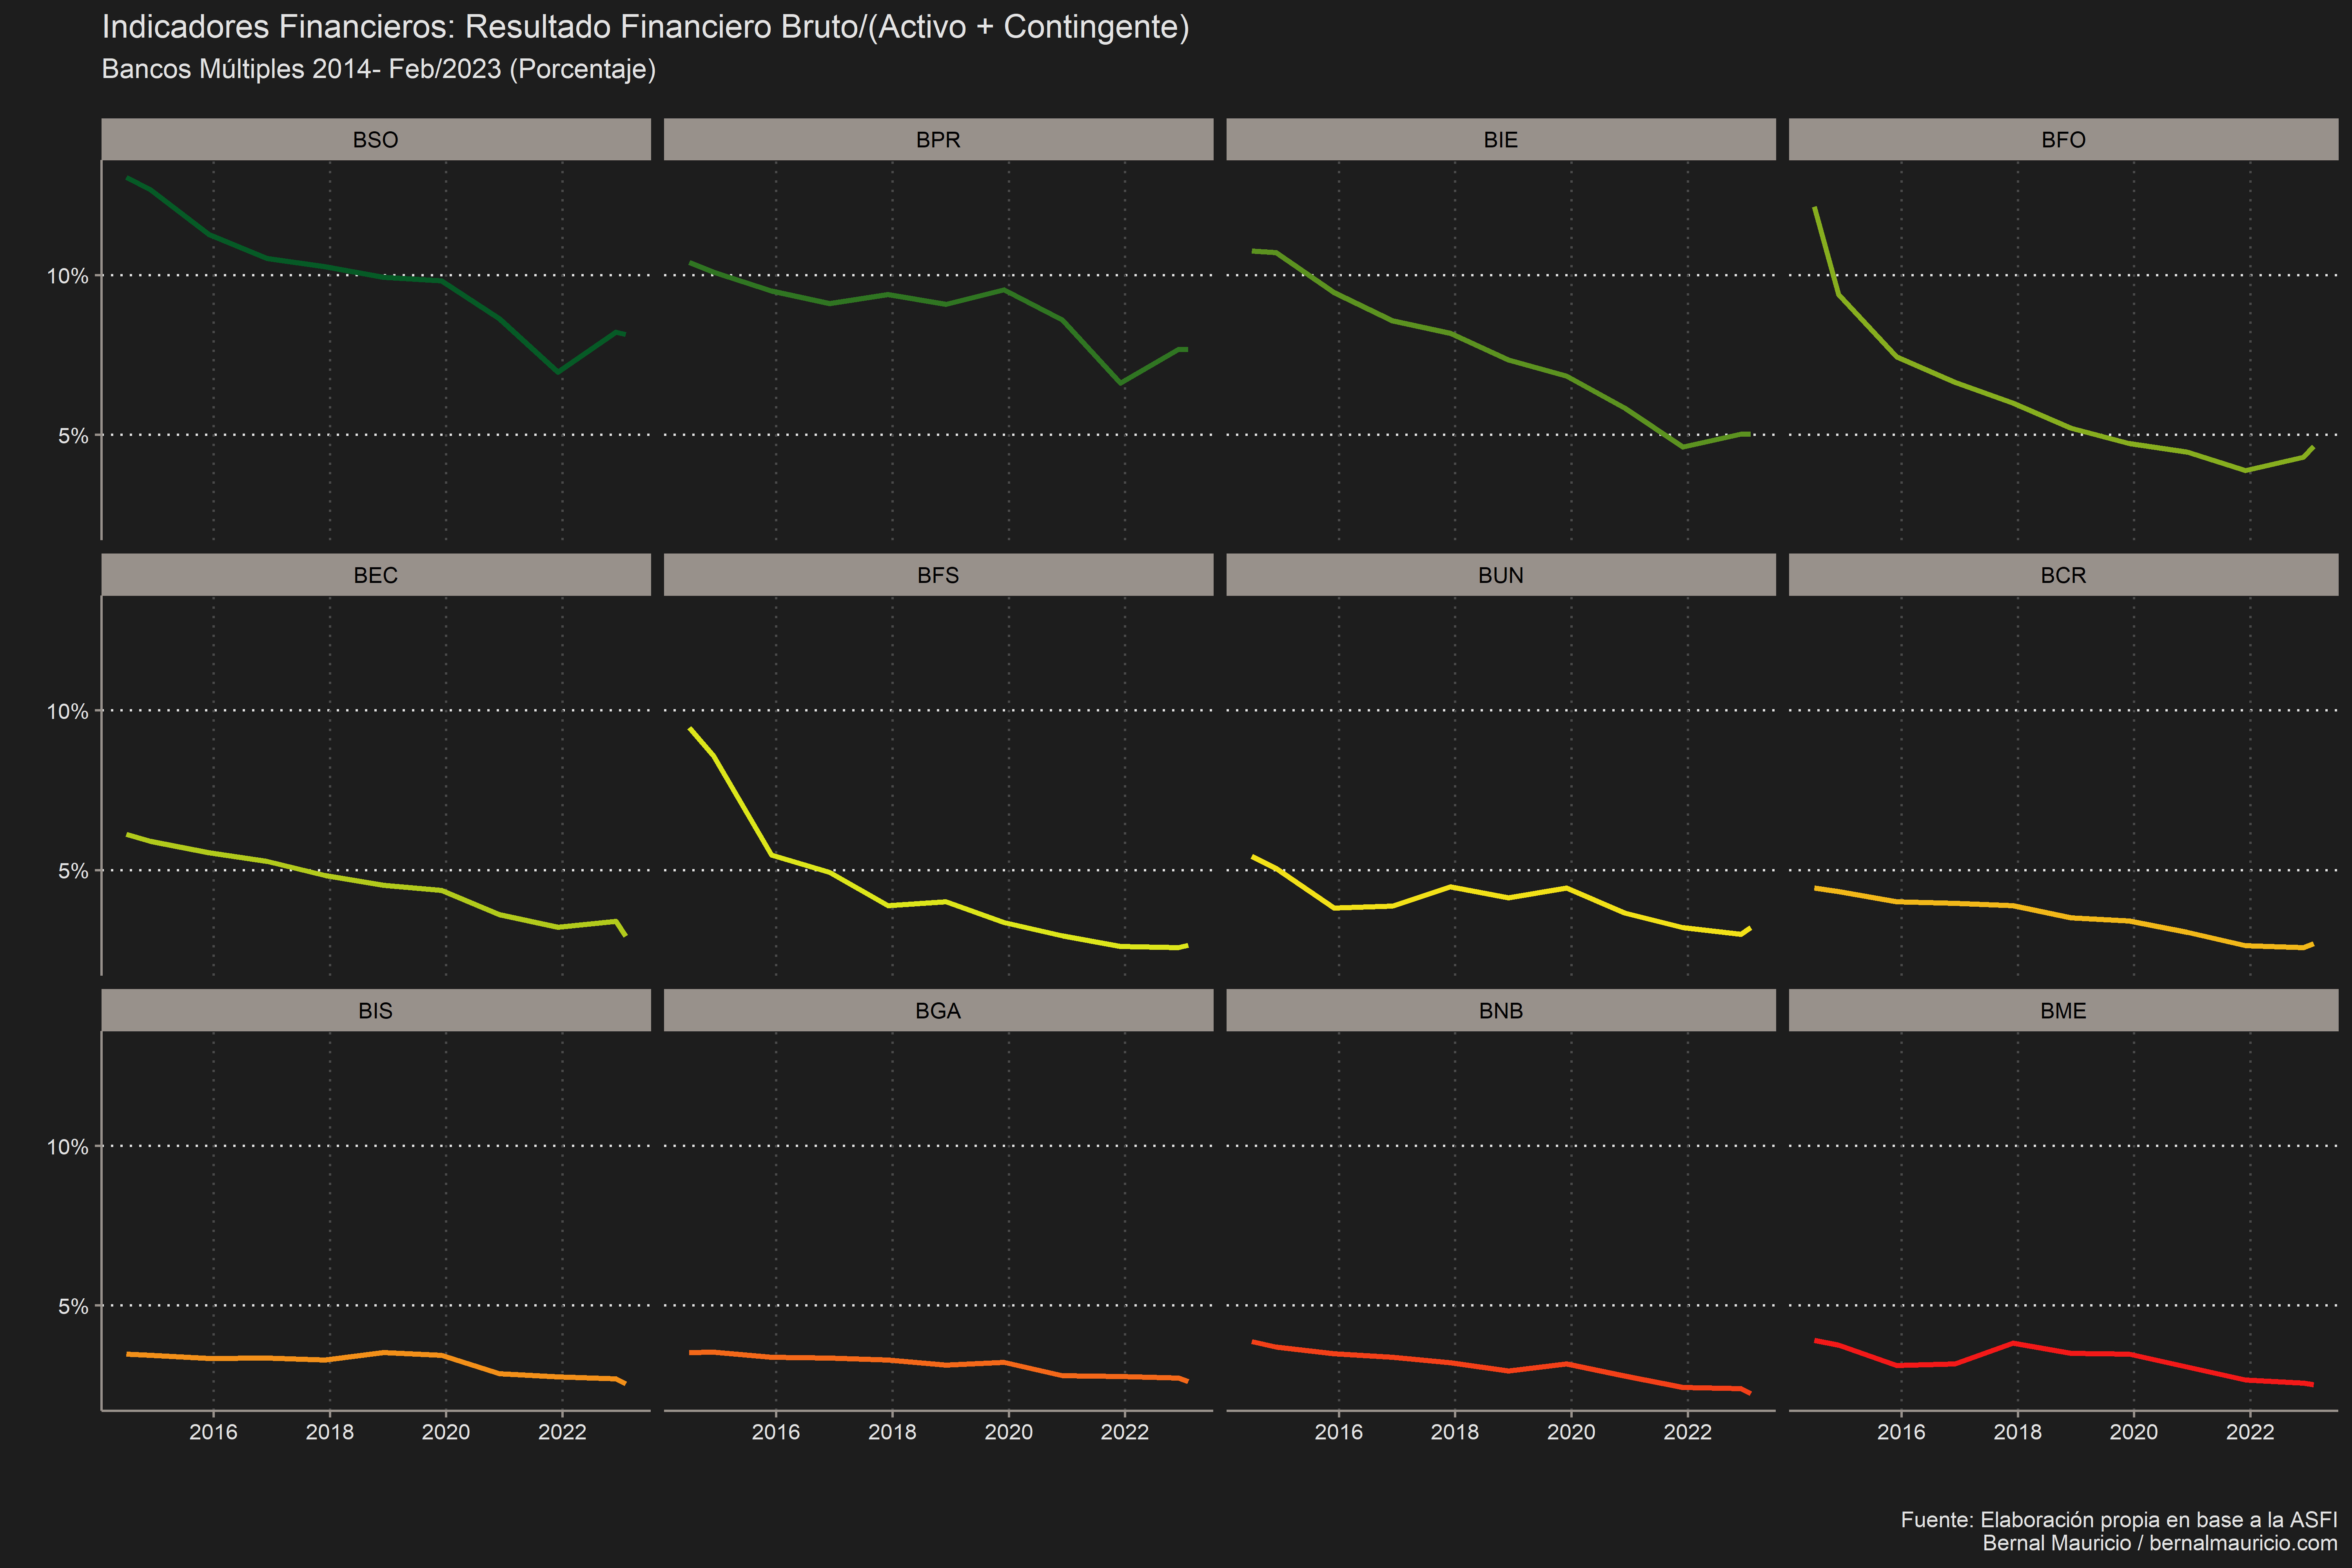Viewport: 2352px width, 1568px height.
Task: Click the 2020 label under BME panel
Action: pyautogui.click(x=2134, y=1432)
